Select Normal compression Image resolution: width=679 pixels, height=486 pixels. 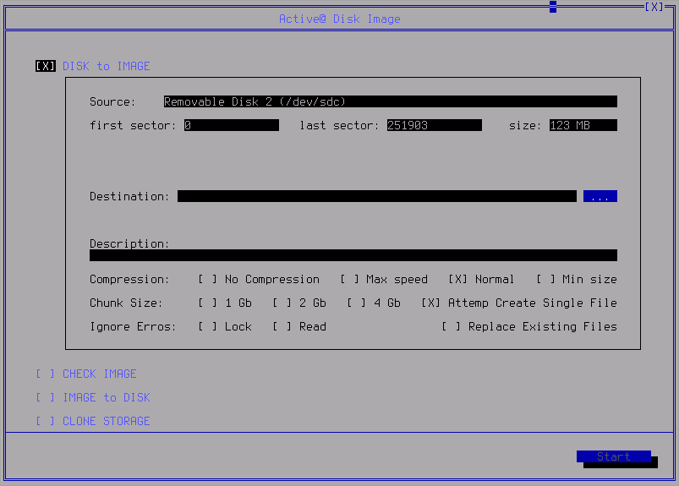458,279
